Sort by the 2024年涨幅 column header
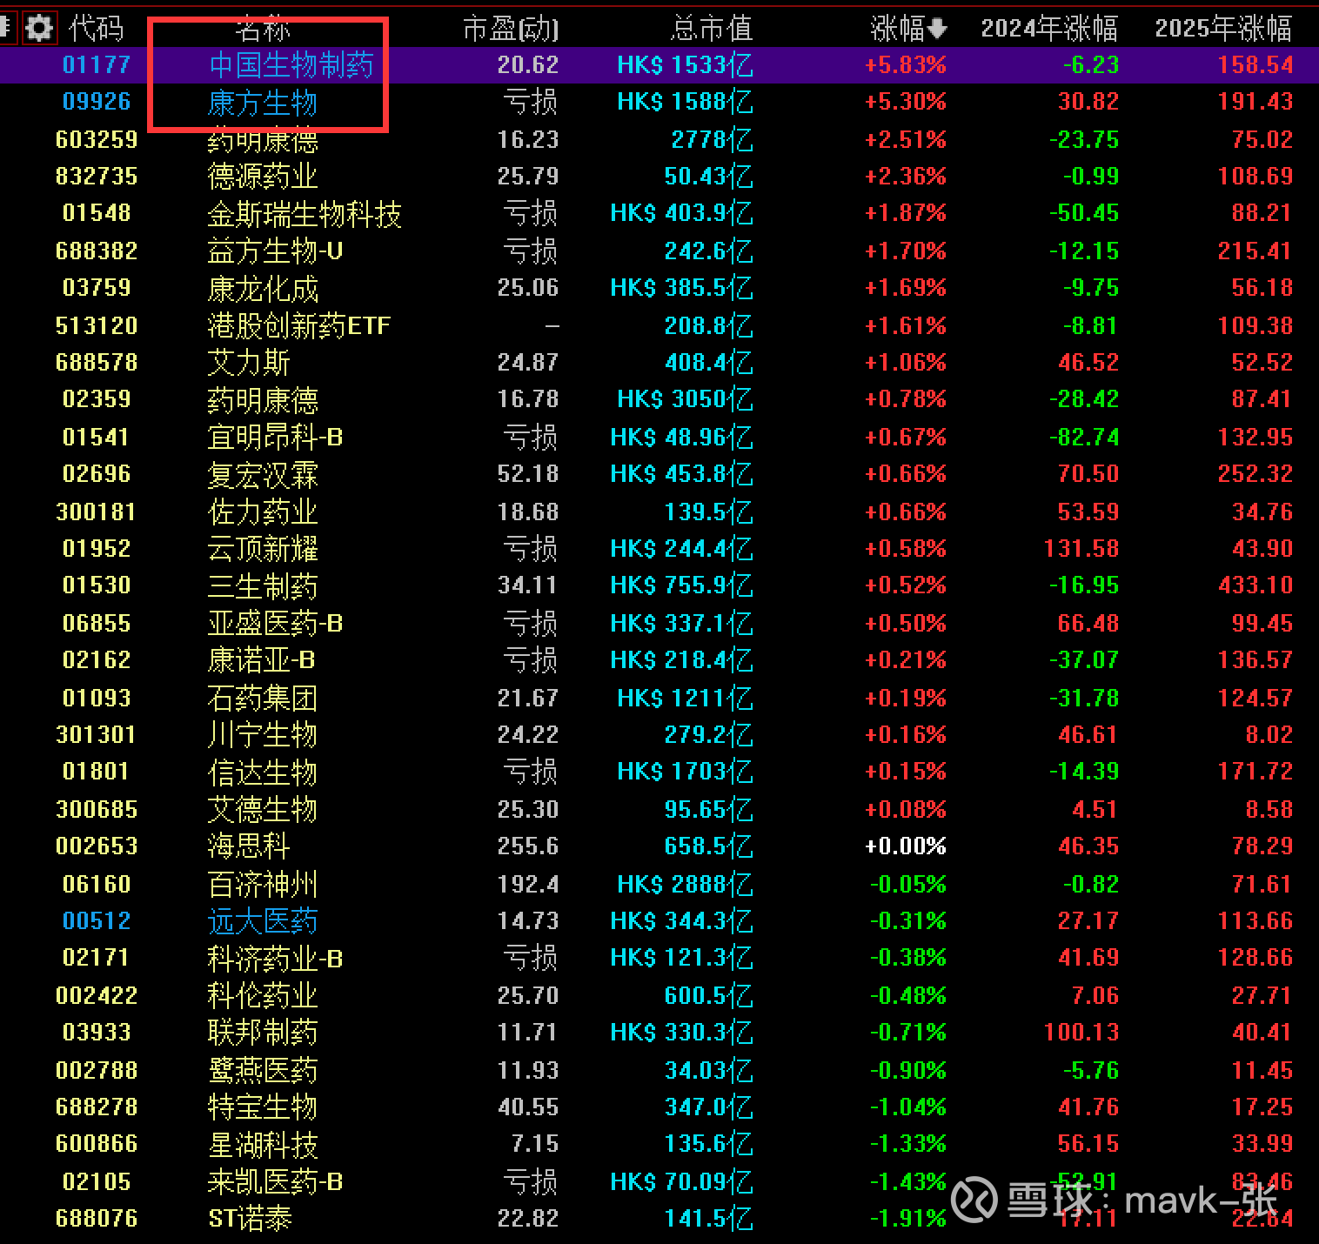 point(1049,29)
